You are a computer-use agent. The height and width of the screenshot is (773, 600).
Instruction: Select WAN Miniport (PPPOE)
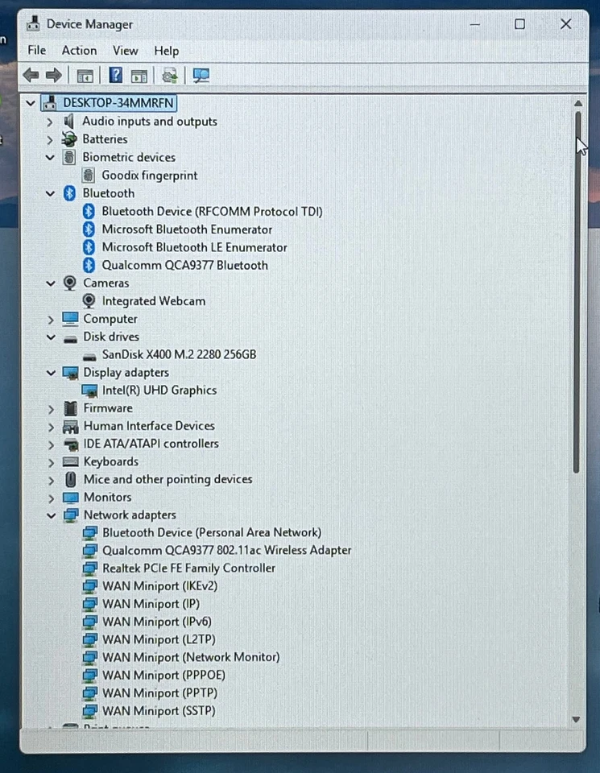tap(163, 675)
